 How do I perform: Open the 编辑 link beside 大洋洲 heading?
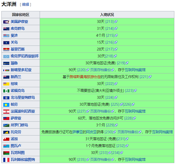click(26, 4)
